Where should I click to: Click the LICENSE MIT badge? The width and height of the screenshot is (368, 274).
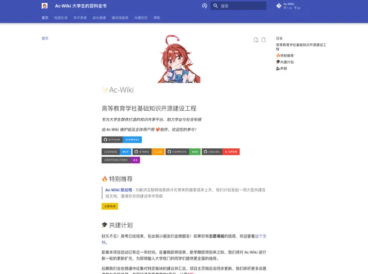tap(117, 152)
